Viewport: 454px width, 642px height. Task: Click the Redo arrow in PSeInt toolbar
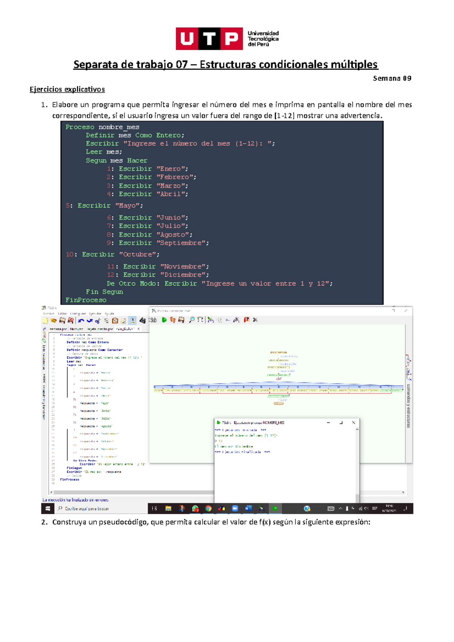coord(89,321)
